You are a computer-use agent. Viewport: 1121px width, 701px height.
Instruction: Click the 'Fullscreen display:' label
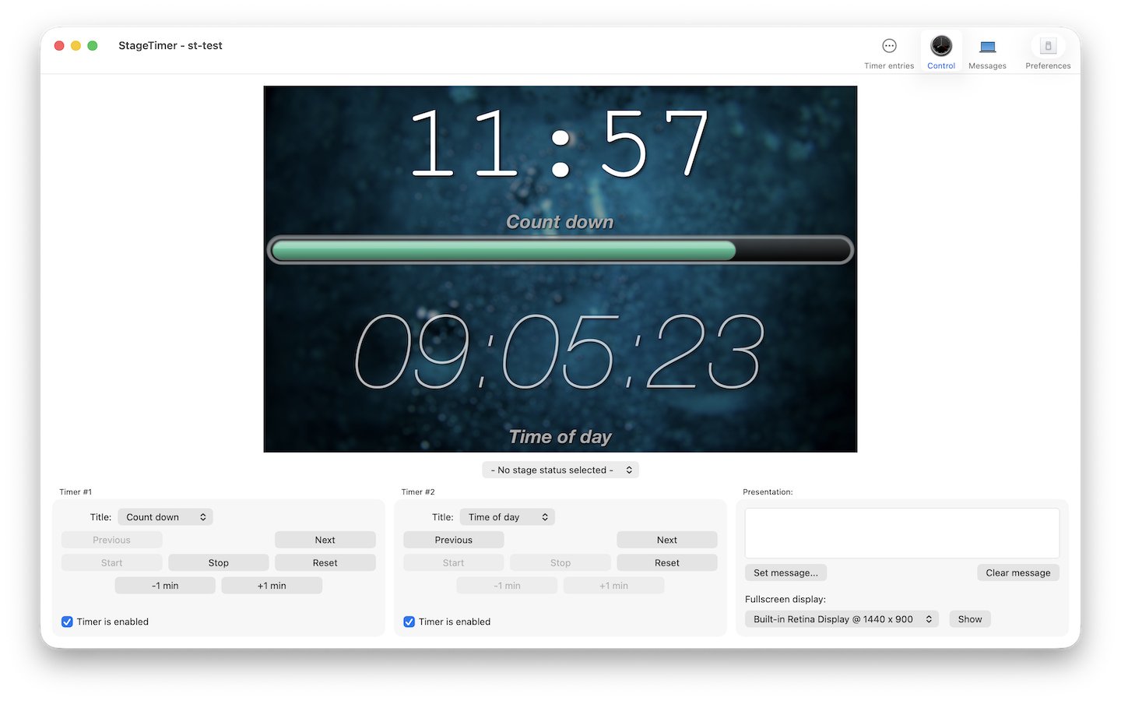click(x=785, y=600)
